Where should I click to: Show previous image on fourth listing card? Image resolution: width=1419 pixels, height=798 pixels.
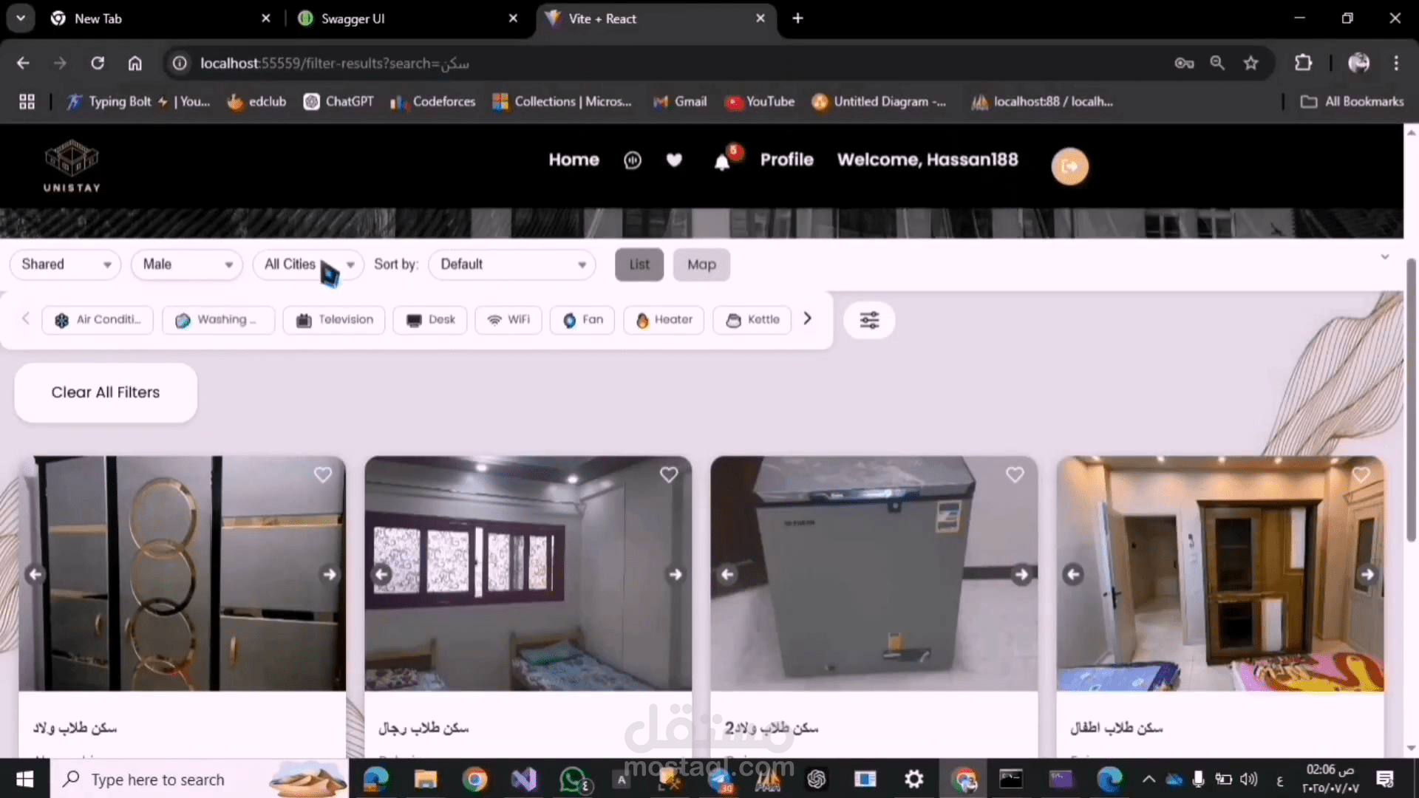pyautogui.click(x=1073, y=574)
